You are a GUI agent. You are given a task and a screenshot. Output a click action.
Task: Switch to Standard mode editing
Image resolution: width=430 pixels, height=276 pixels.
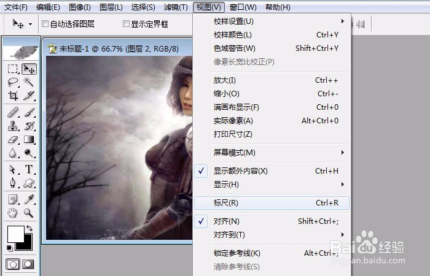point(13,264)
